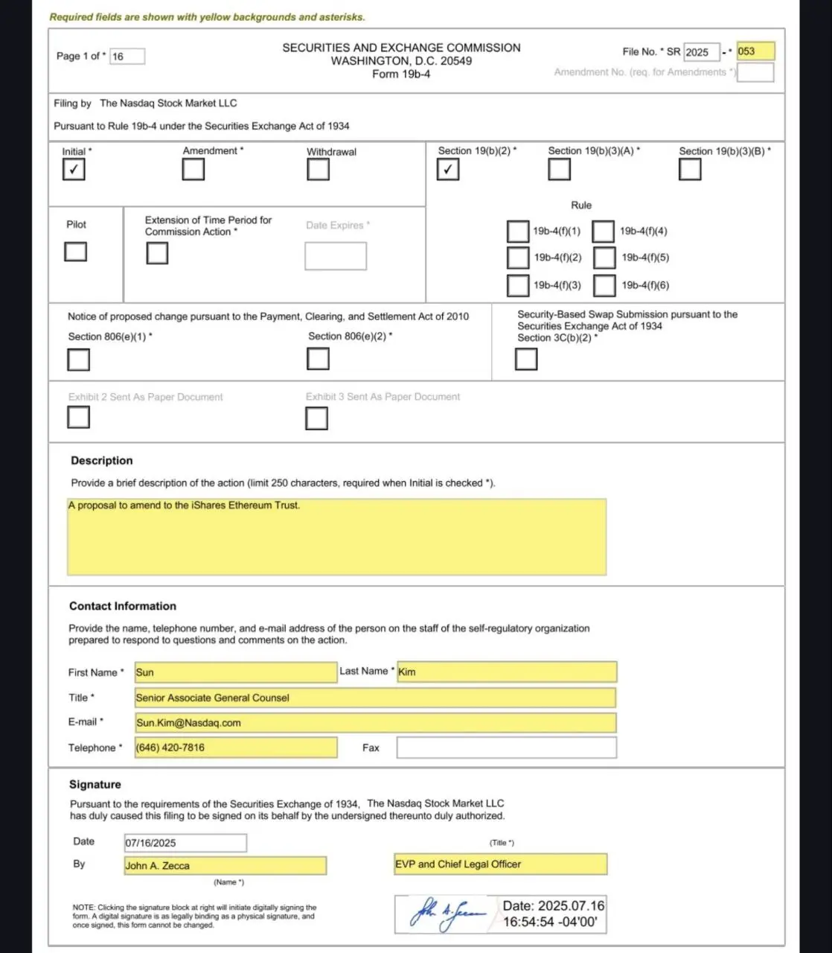
Task: Click the 'Signature' section heading
Action: (95, 785)
